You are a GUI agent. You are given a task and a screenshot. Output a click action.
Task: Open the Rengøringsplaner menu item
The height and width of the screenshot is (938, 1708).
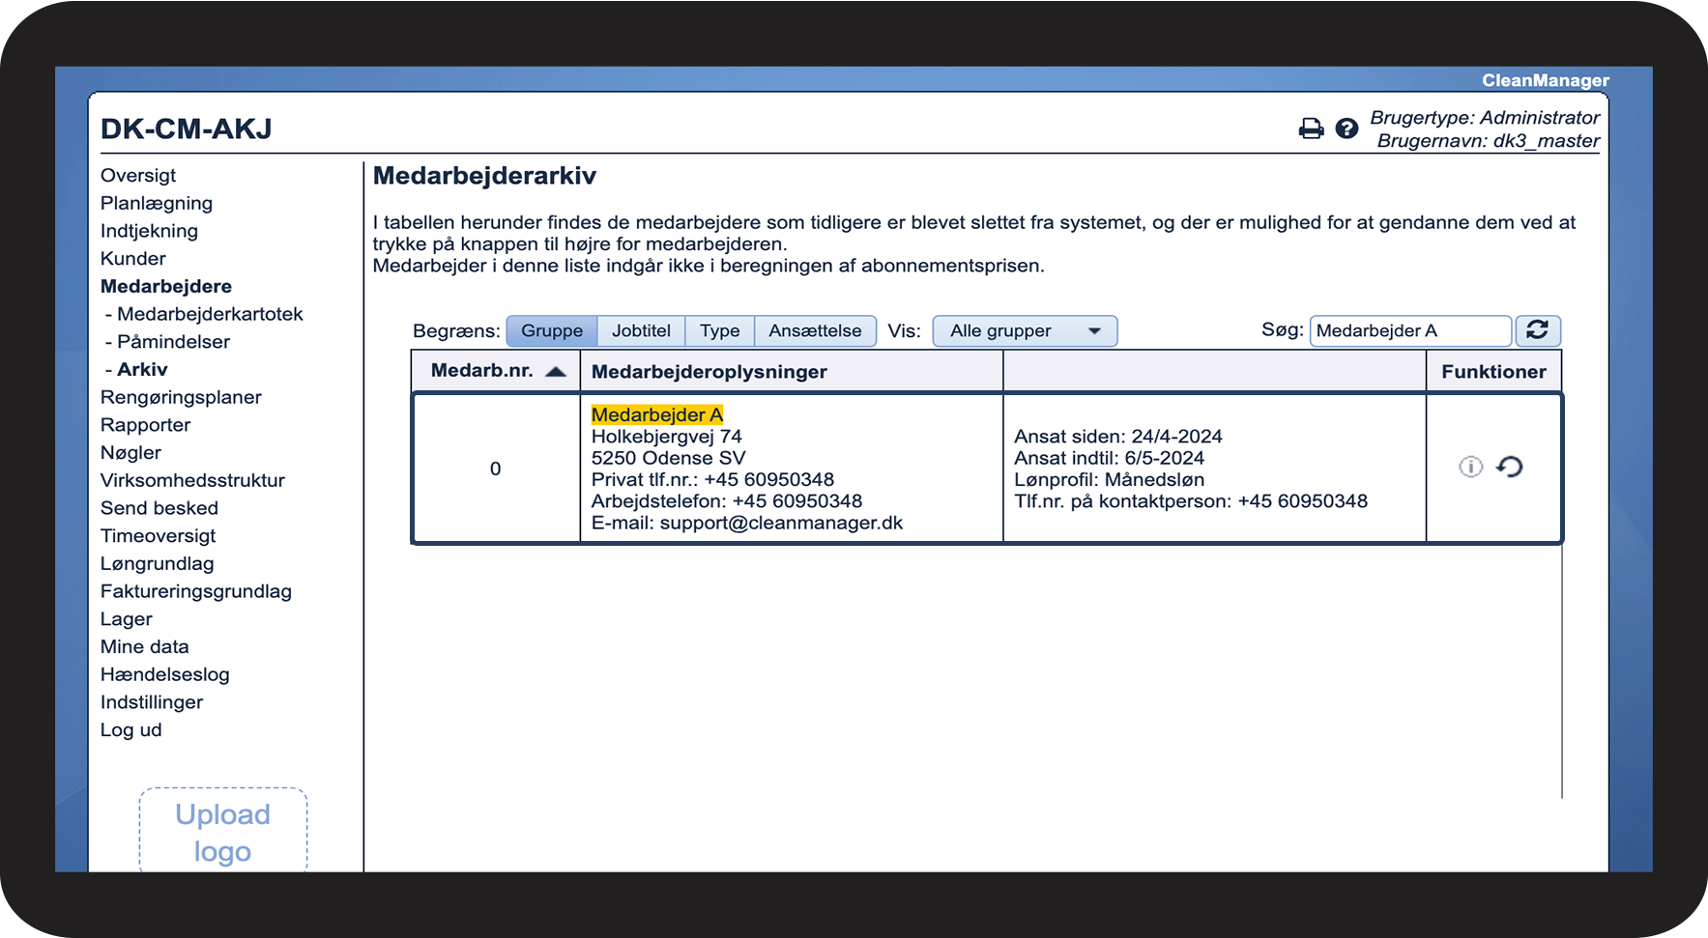click(181, 397)
